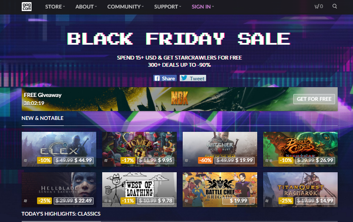Open the shopping cart icon

coord(319,6)
